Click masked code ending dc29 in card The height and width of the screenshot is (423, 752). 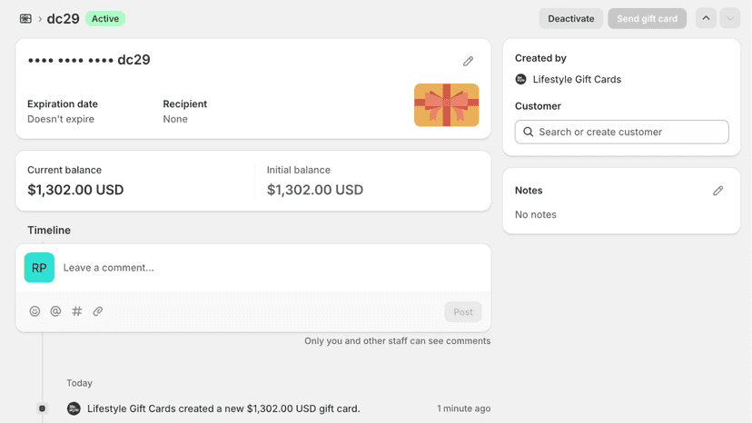89,60
